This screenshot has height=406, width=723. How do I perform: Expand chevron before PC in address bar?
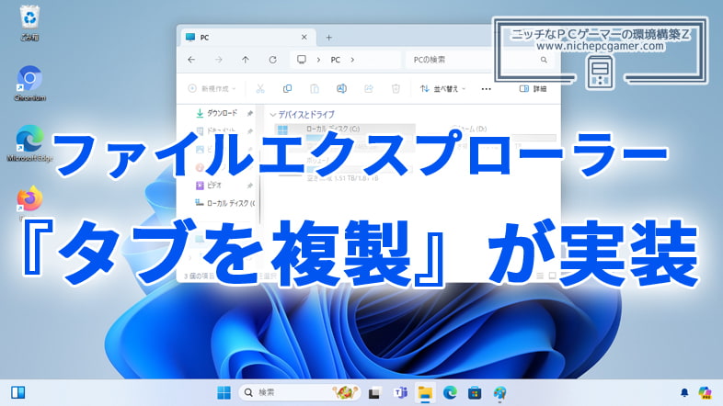[318, 60]
